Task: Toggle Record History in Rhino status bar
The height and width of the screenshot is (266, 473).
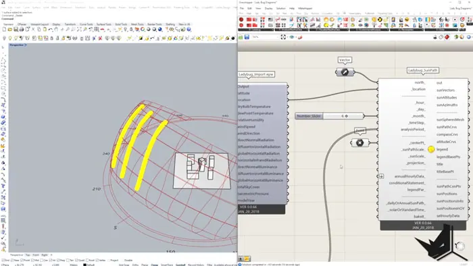Action: (x=196, y=265)
